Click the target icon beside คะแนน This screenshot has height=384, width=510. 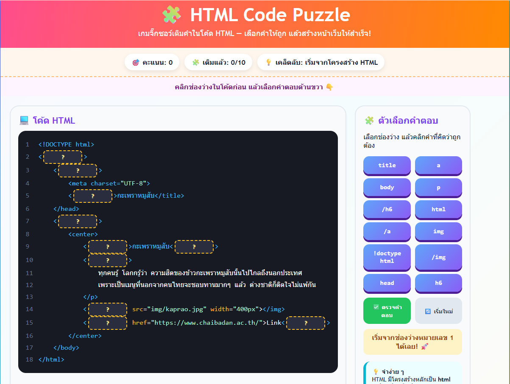point(136,63)
